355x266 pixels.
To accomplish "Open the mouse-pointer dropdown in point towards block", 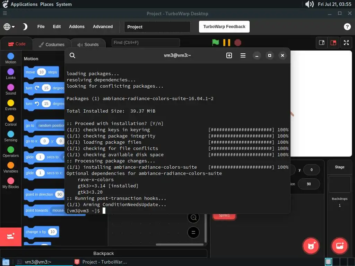I will point(58,210).
